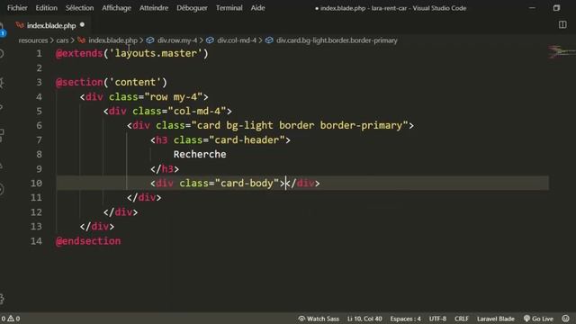Click line number 14 in the gutter
The height and width of the screenshot is (324, 576).
click(x=36, y=241)
